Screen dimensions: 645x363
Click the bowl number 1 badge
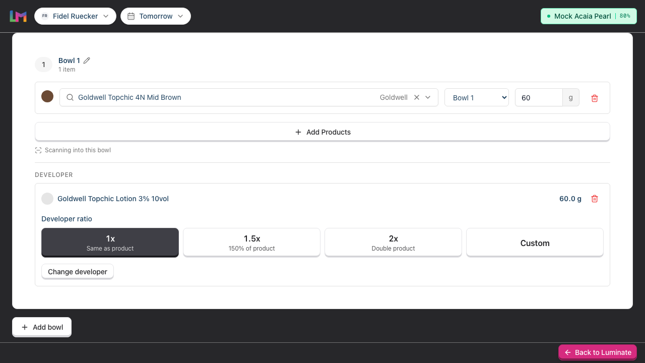click(43, 65)
